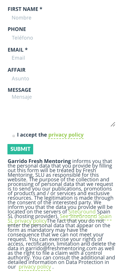Click the message textarea resize handle
Image resolution: width=135 pixels, height=276 pixels.
click(113, 125)
